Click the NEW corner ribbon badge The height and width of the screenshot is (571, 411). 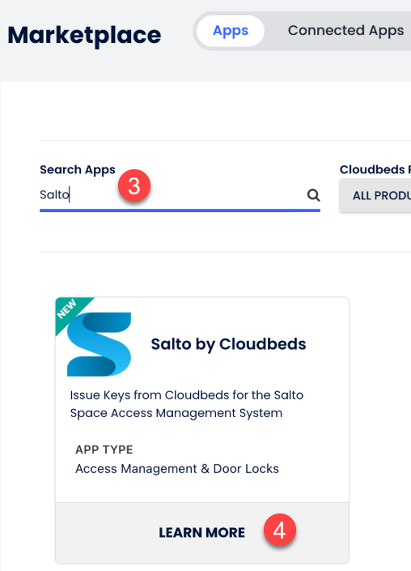click(71, 313)
